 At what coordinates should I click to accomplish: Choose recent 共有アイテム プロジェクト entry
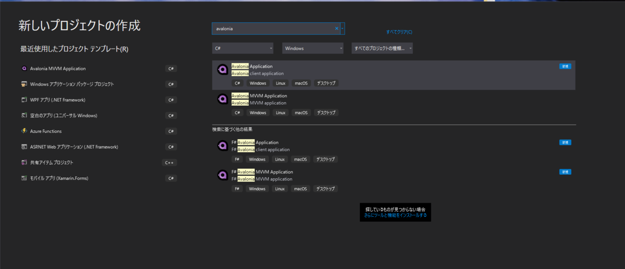99,163
